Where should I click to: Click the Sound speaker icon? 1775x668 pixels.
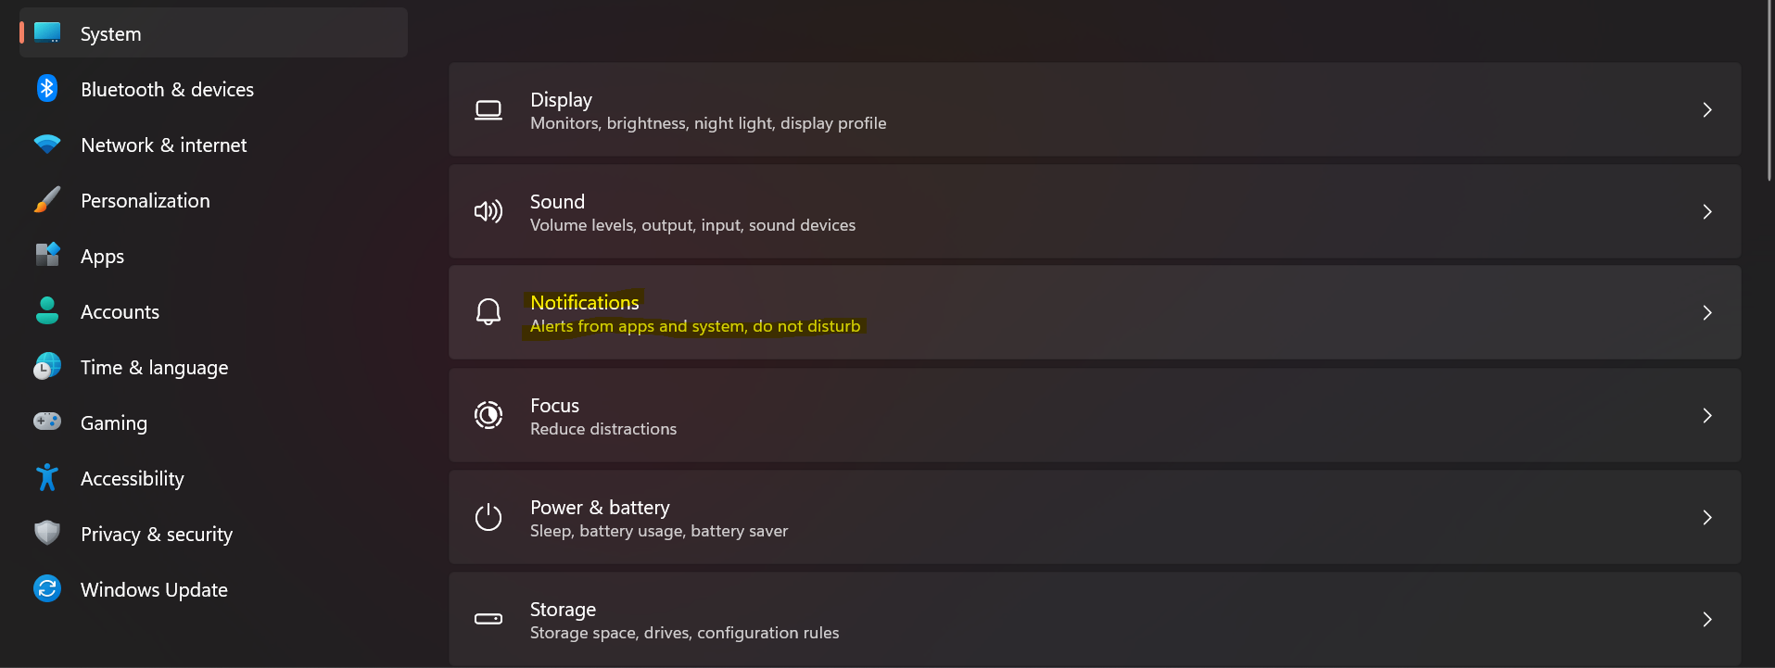click(x=488, y=212)
